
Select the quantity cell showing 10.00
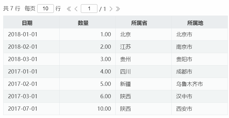(88, 109)
